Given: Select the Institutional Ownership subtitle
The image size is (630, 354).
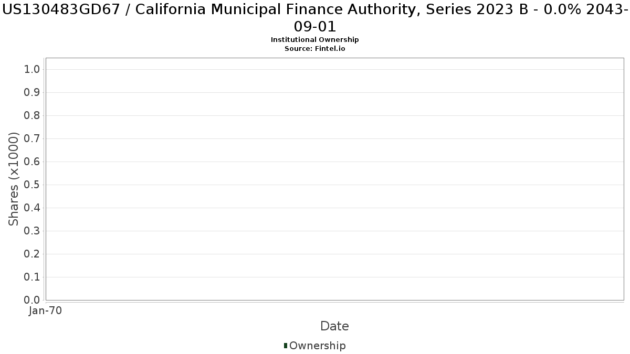Looking at the screenshot, I should [315, 40].
